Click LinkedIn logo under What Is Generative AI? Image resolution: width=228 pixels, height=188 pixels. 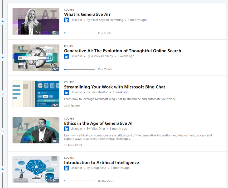pyautogui.click(x=66, y=20)
